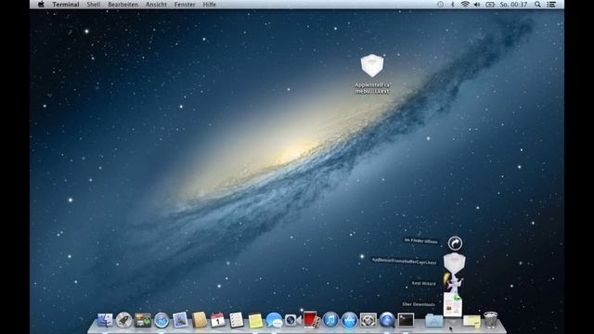Open Contacts brown book icon in Dock
This screenshot has width=594, height=334.
point(199,320)
